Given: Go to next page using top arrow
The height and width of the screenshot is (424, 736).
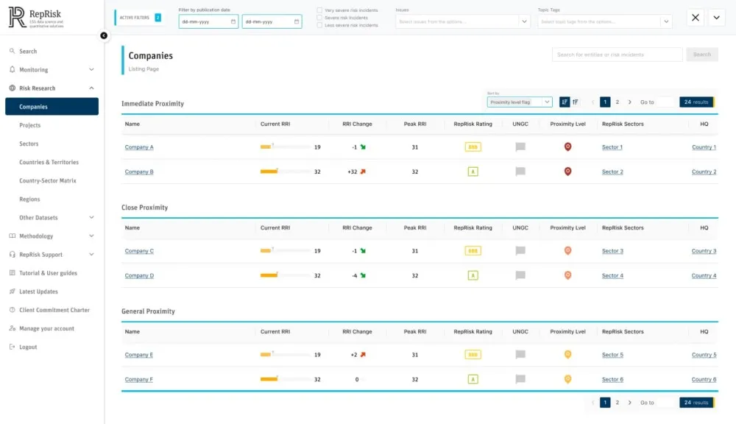Looking at the screenshot, I should 629,102.
